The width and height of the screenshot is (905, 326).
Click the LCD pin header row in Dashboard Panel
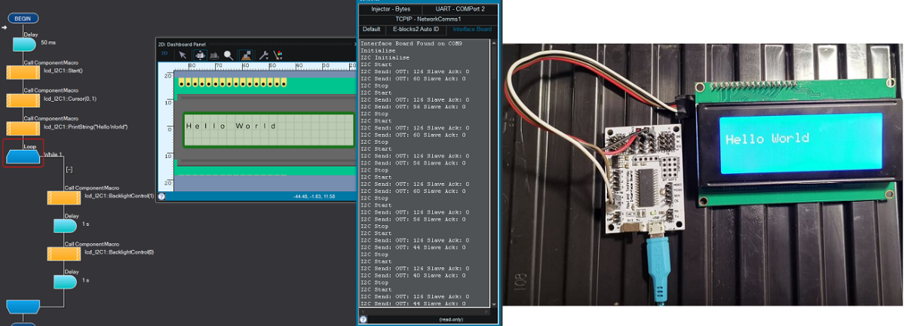tap(233, 81)
